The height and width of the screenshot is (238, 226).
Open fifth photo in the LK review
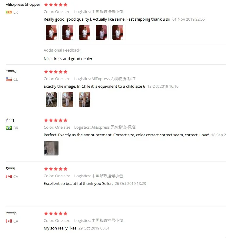118,32
